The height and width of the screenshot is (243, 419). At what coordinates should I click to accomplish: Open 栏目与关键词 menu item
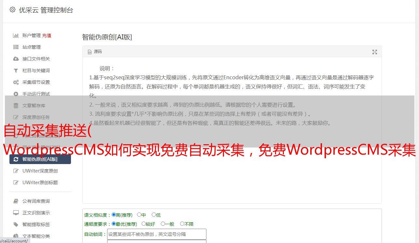click(36, 70)
